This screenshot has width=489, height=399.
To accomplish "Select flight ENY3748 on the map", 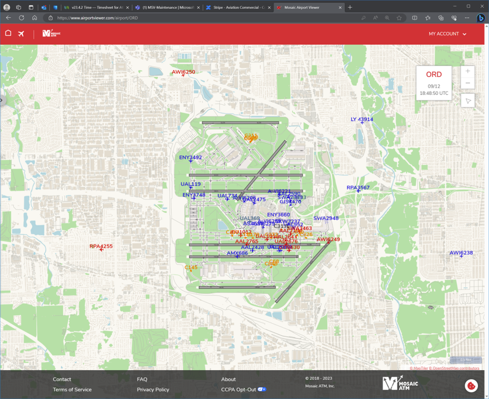I will 194,195.
